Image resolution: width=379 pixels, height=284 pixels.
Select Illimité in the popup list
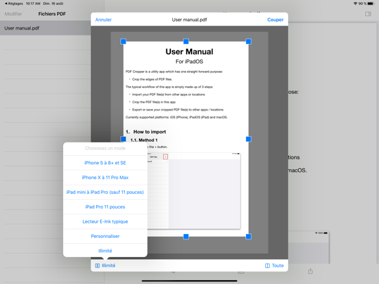pos(105,250)
